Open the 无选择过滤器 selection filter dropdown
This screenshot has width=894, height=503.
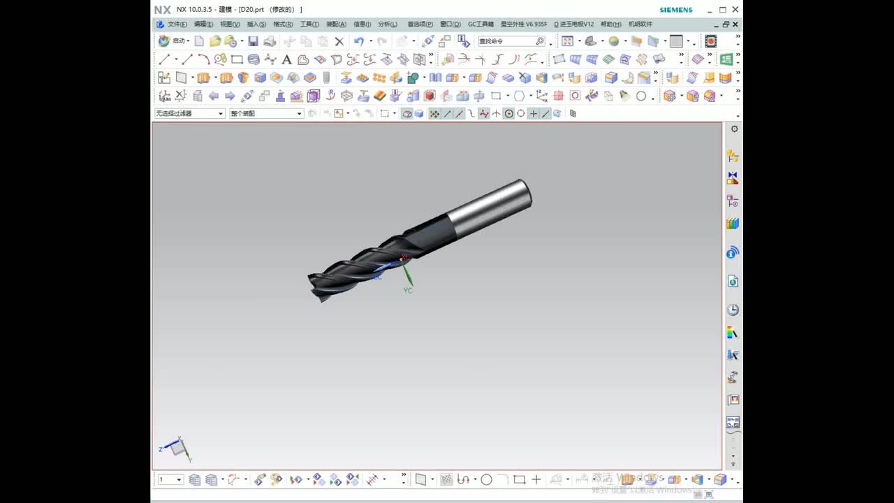click(189, 113)
